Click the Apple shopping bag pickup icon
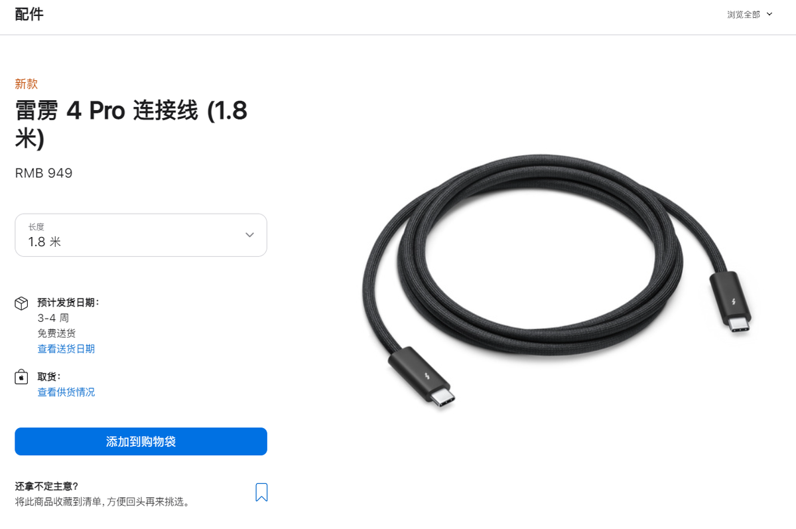The width and height of the screenshot is (796, 529). pos(21,378)
